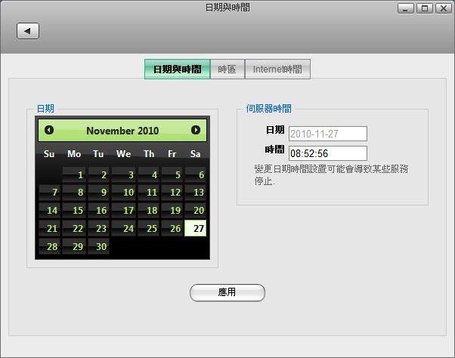Image resolution: width=455 pixels, height=358 pixels.
Task: Select November 27 in calendar
Action: tap(197, 228)
